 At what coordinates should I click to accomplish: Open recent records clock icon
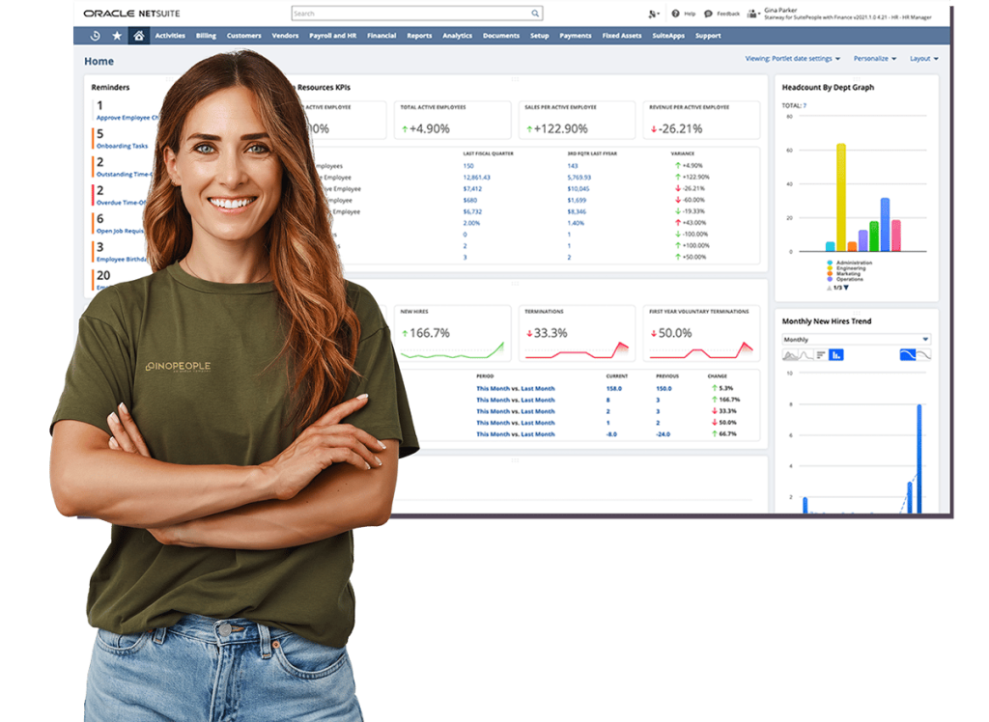click(x=96, y=35)
